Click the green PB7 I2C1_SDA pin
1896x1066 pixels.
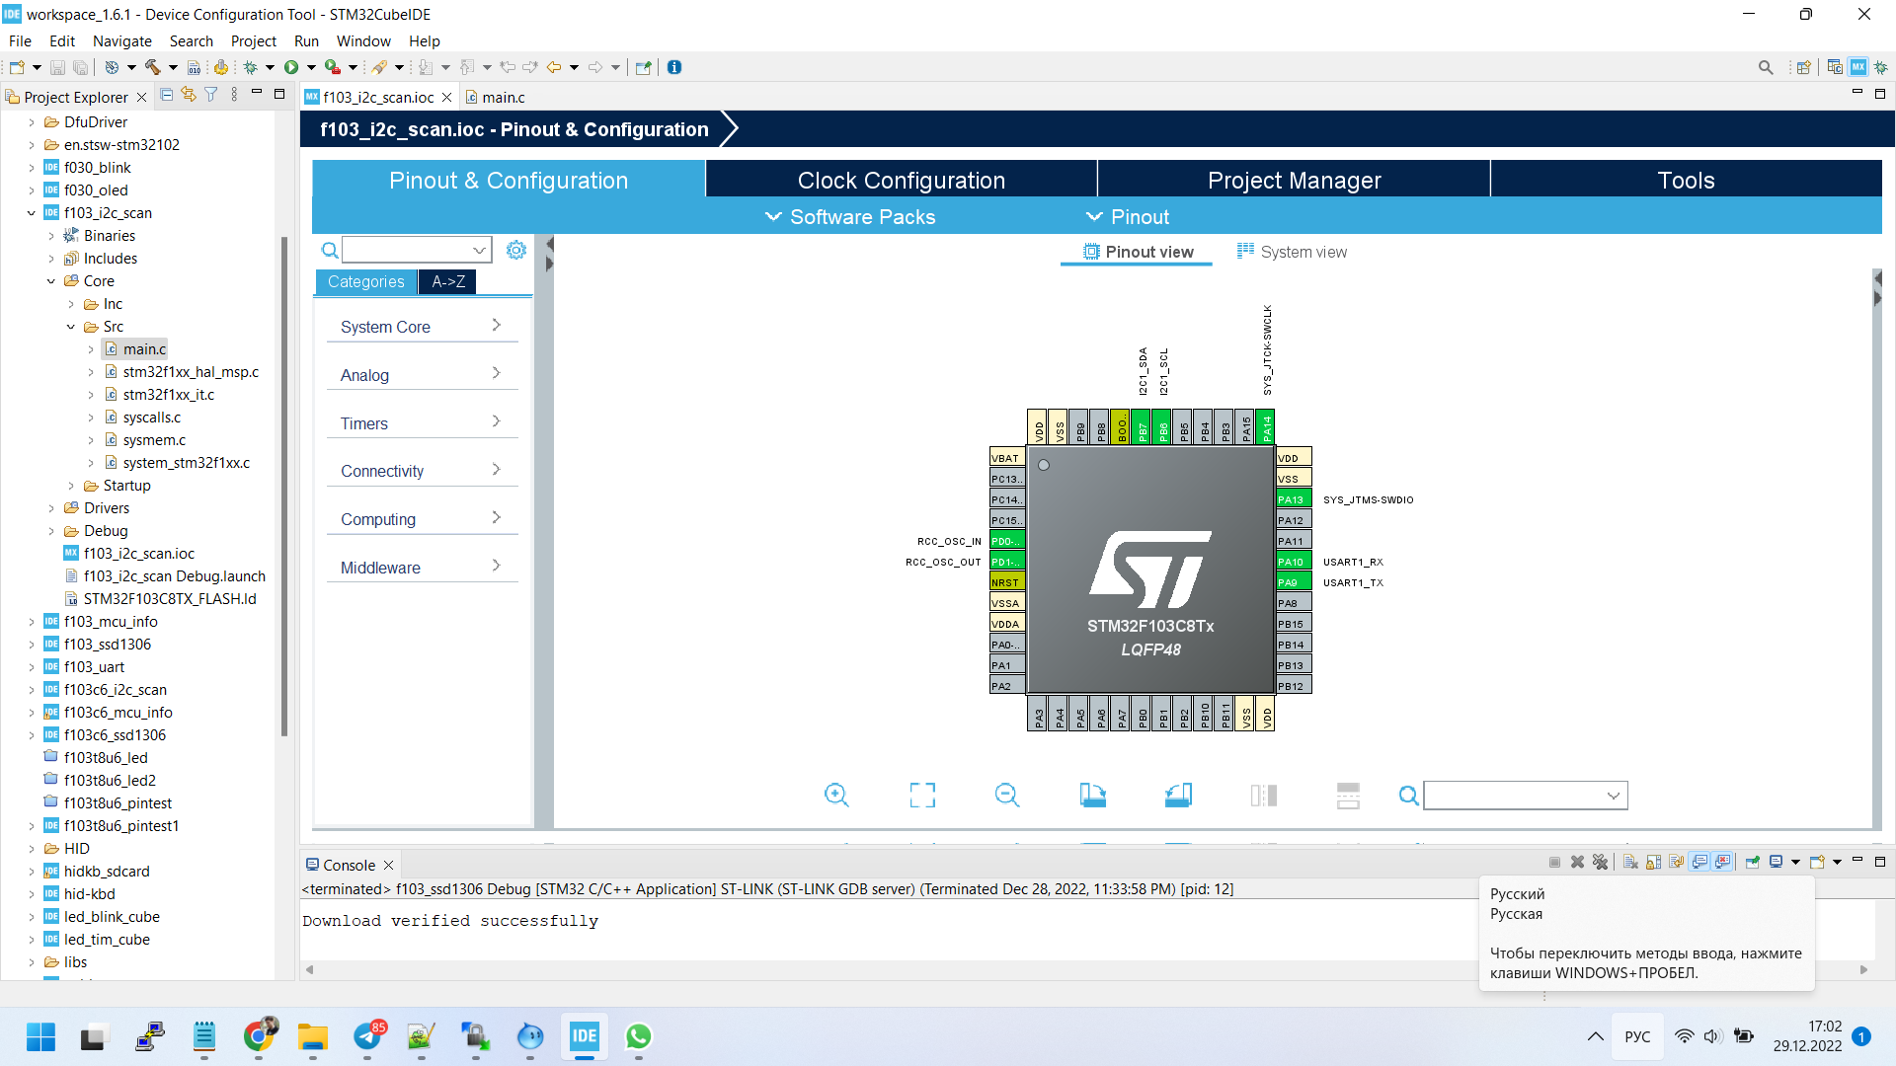coord(1143,426)
